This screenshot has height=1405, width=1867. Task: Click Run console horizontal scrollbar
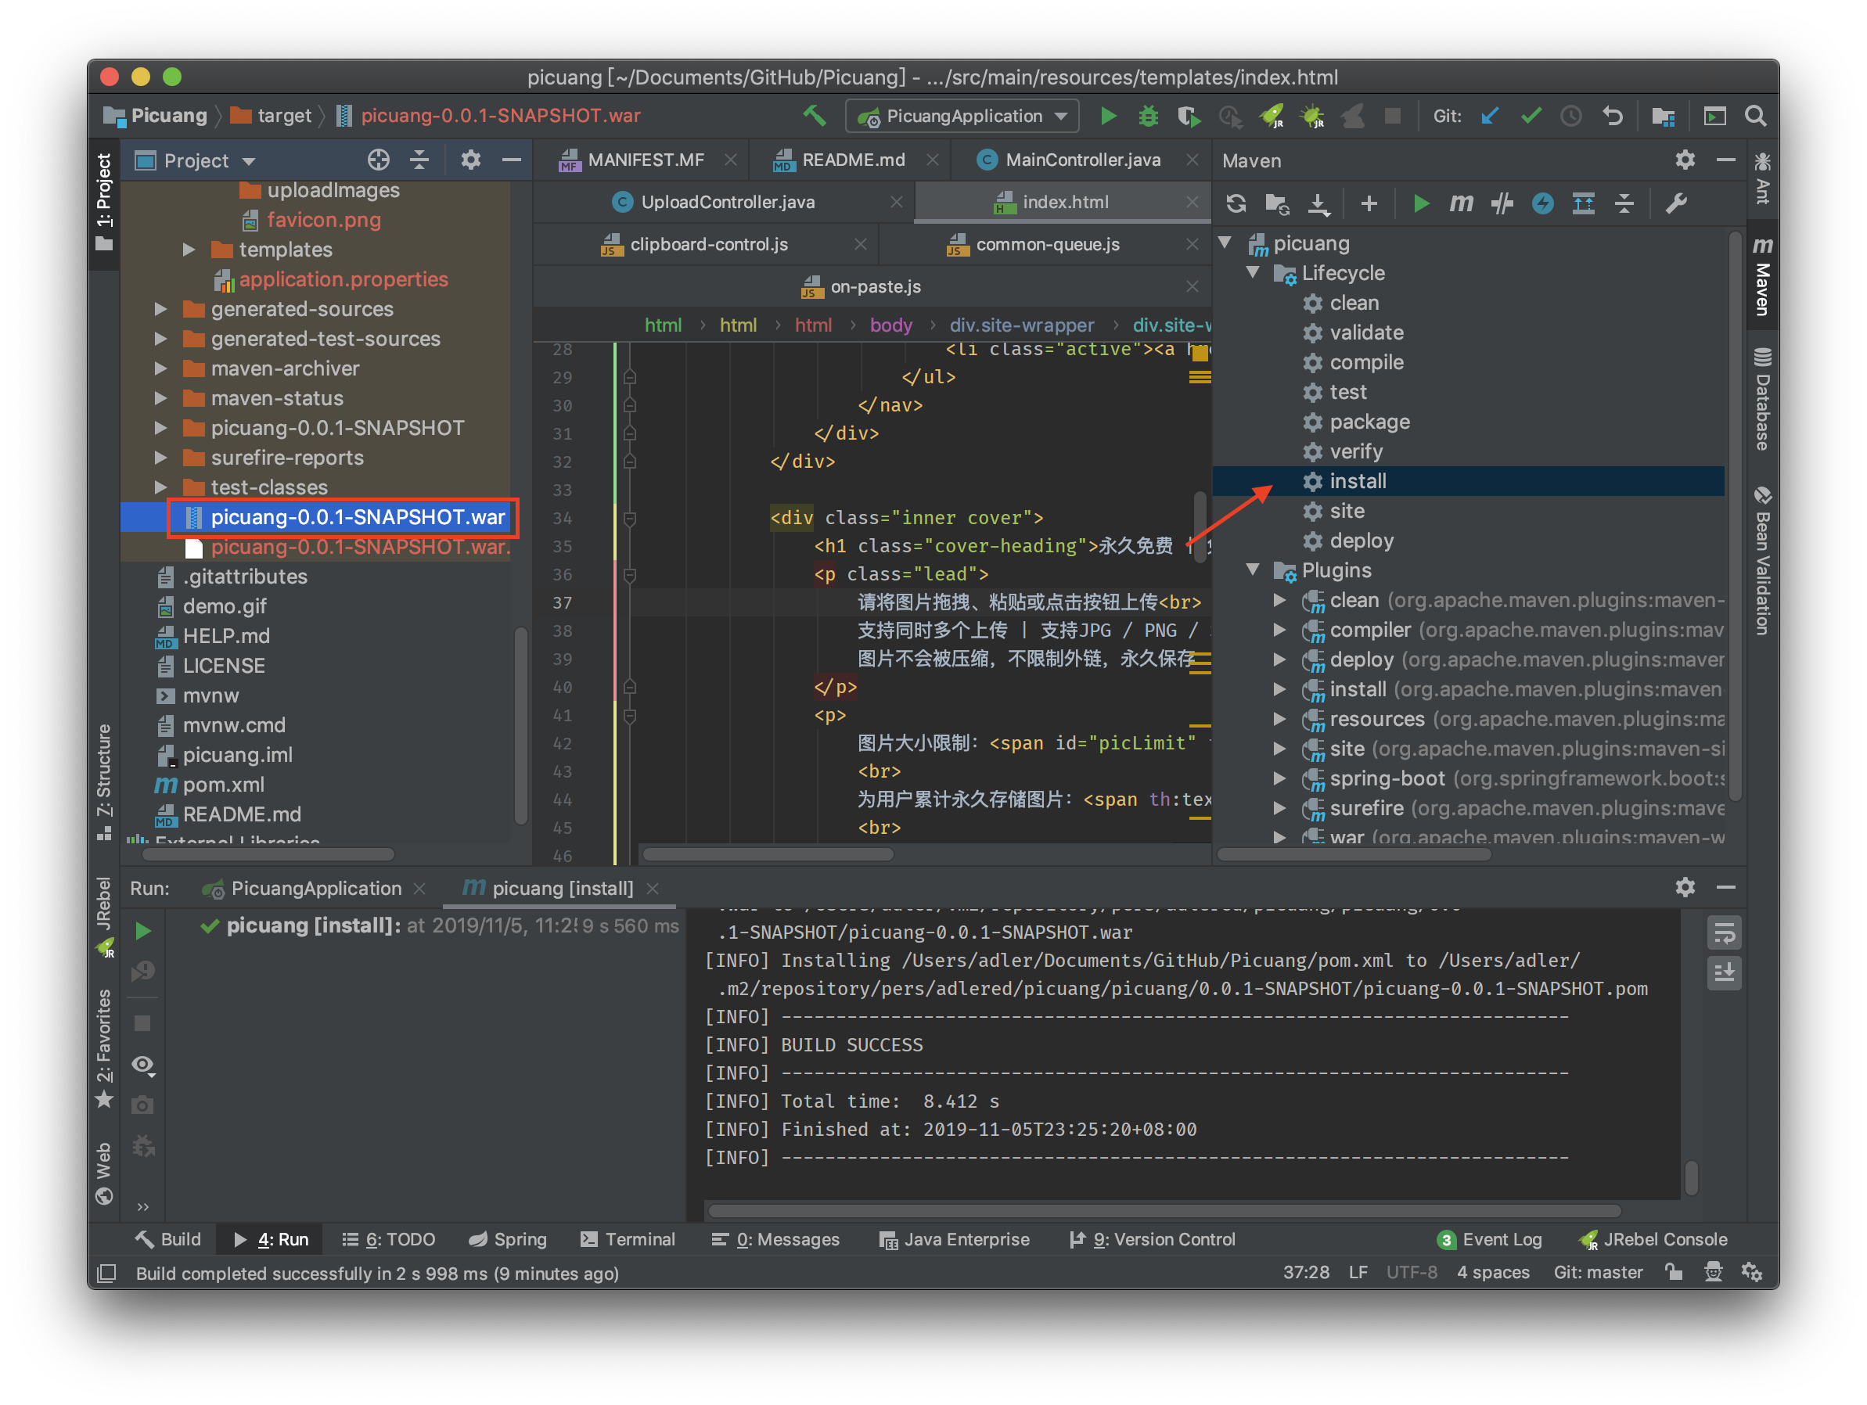tap(1165, 1211)
